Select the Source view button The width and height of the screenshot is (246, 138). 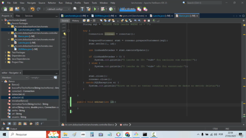pyautogui.click(x=65, y=21)
